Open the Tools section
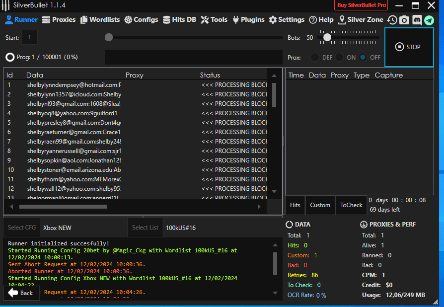 click(214, 20)
